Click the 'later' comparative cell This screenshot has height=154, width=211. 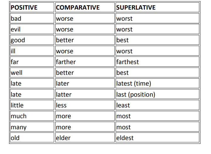click(63, 84)
